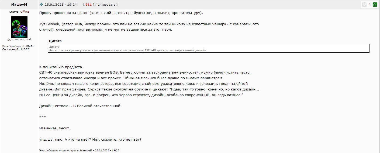
Task: Click the Статус: Offline text
Action: 19,12
